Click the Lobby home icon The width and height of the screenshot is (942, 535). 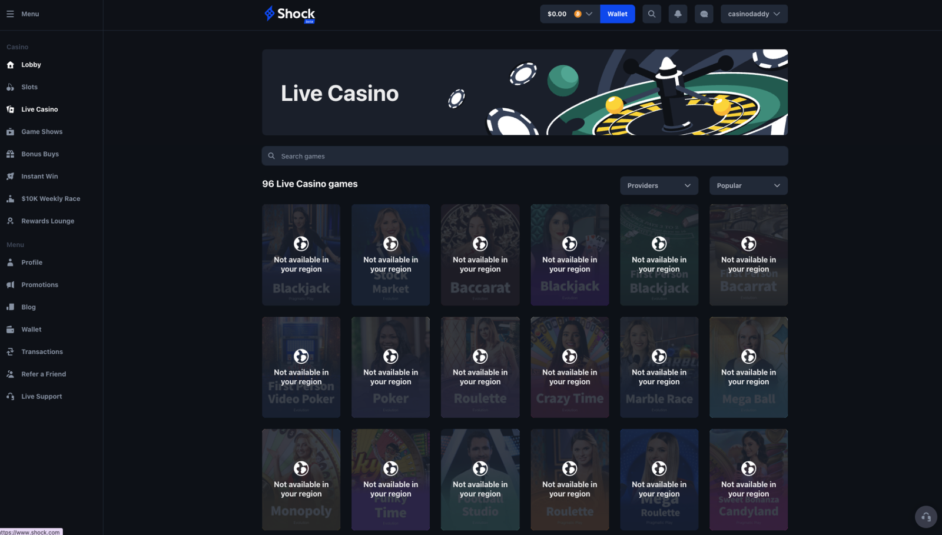tap(10, 65)
